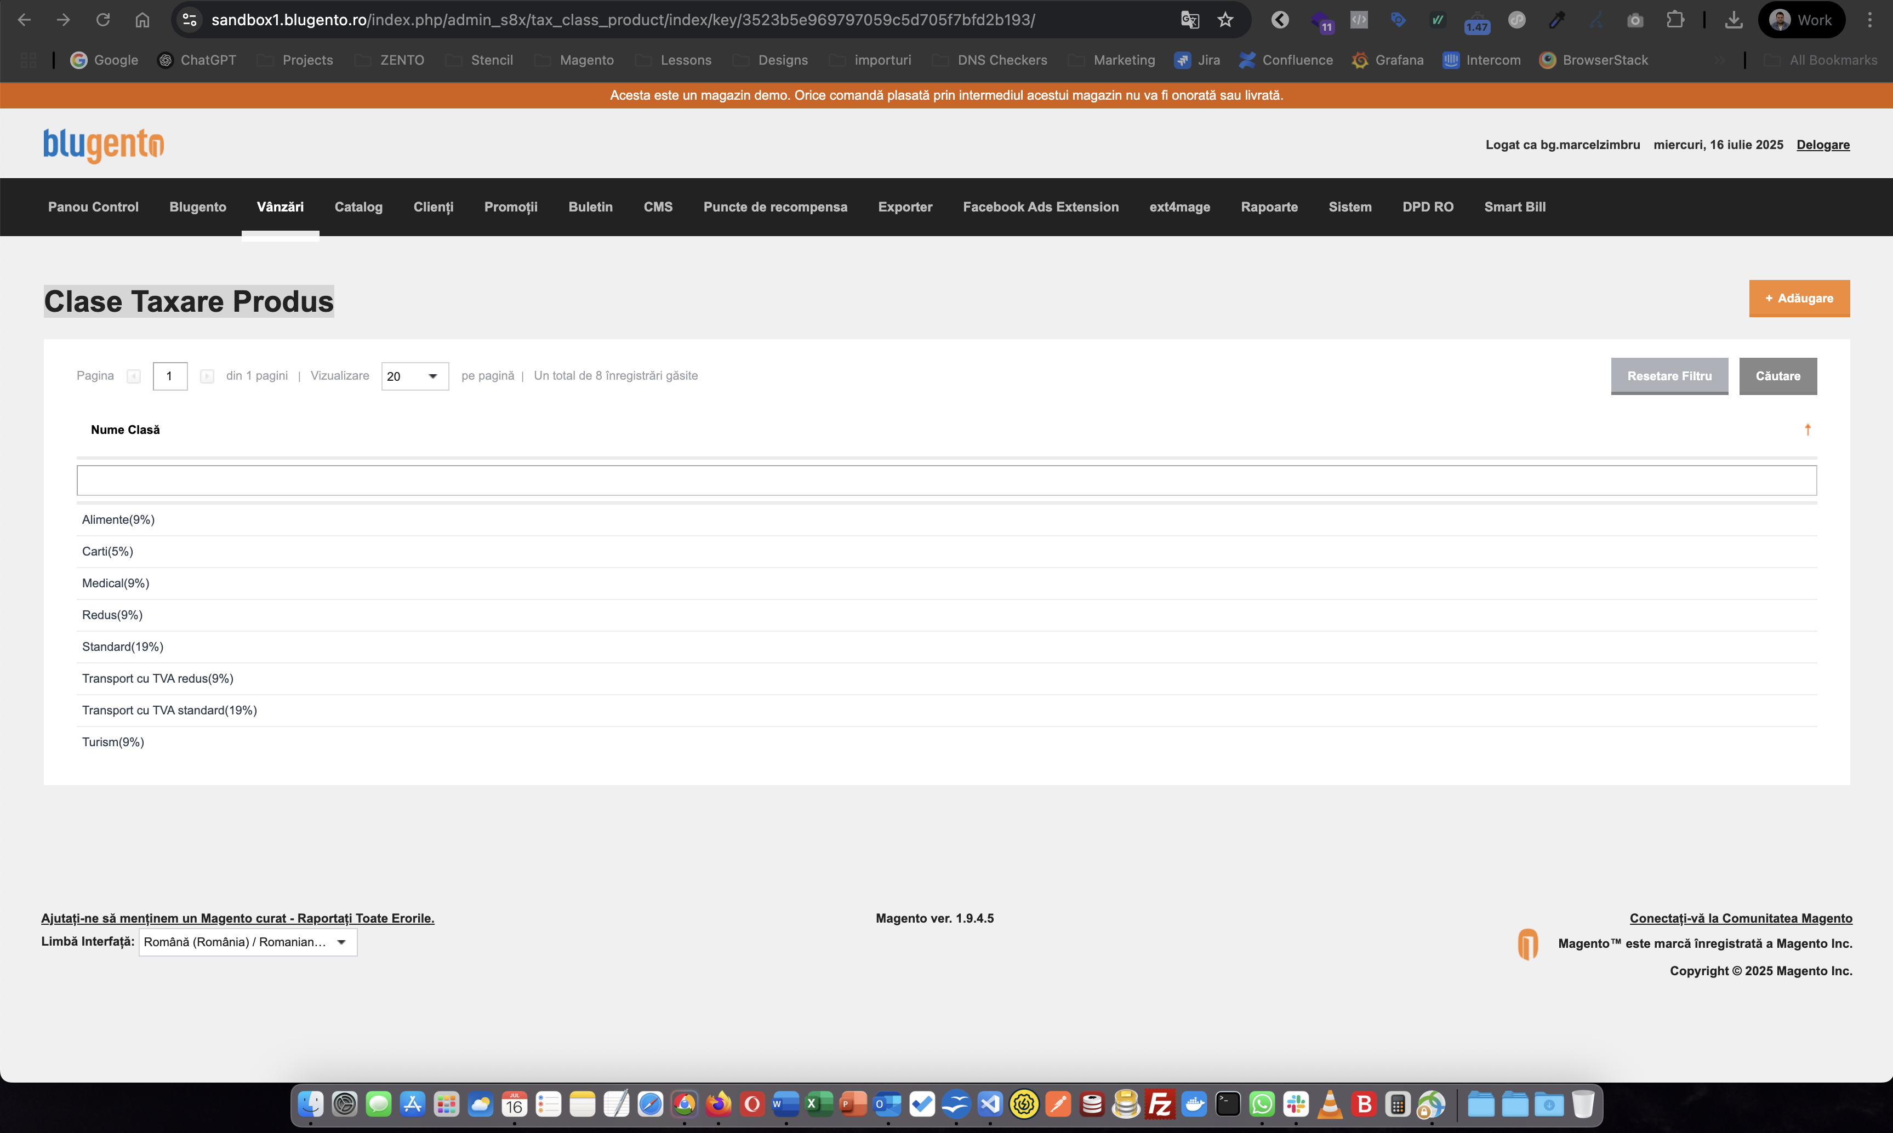The height and width of the screenshot is (1133, 1893).
Task: Open the Smart Bill menu
Action: [x=1514, y=207]
